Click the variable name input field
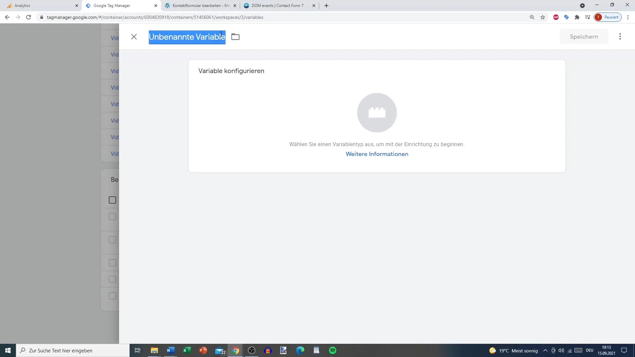Image resolution: width=635 pixels, height=357 pixels. point(187,37)
